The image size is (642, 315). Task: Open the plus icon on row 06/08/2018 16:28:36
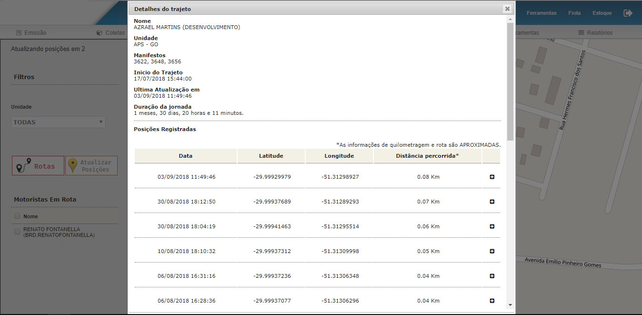(492, 301)
